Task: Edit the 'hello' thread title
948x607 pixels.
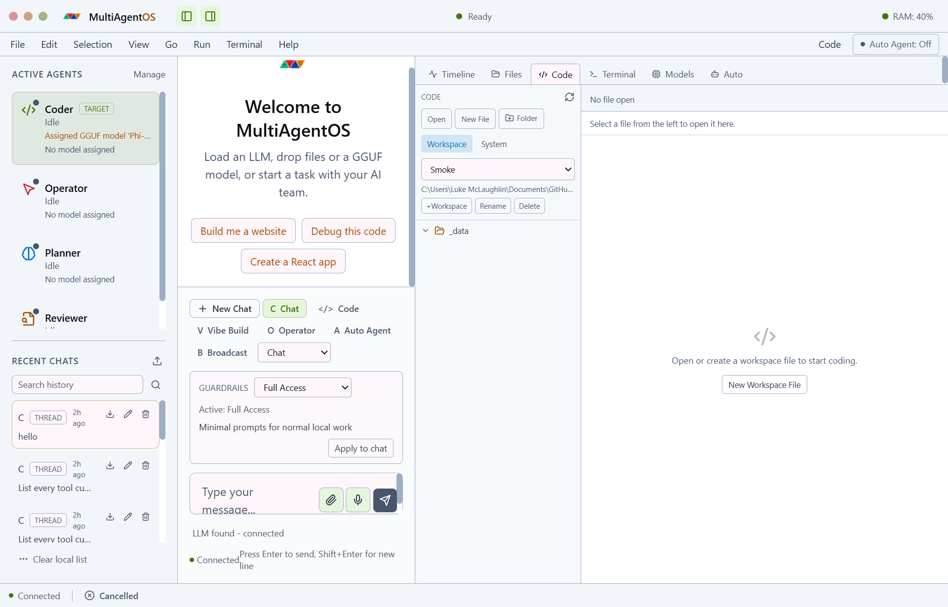Action: [128, 414]
